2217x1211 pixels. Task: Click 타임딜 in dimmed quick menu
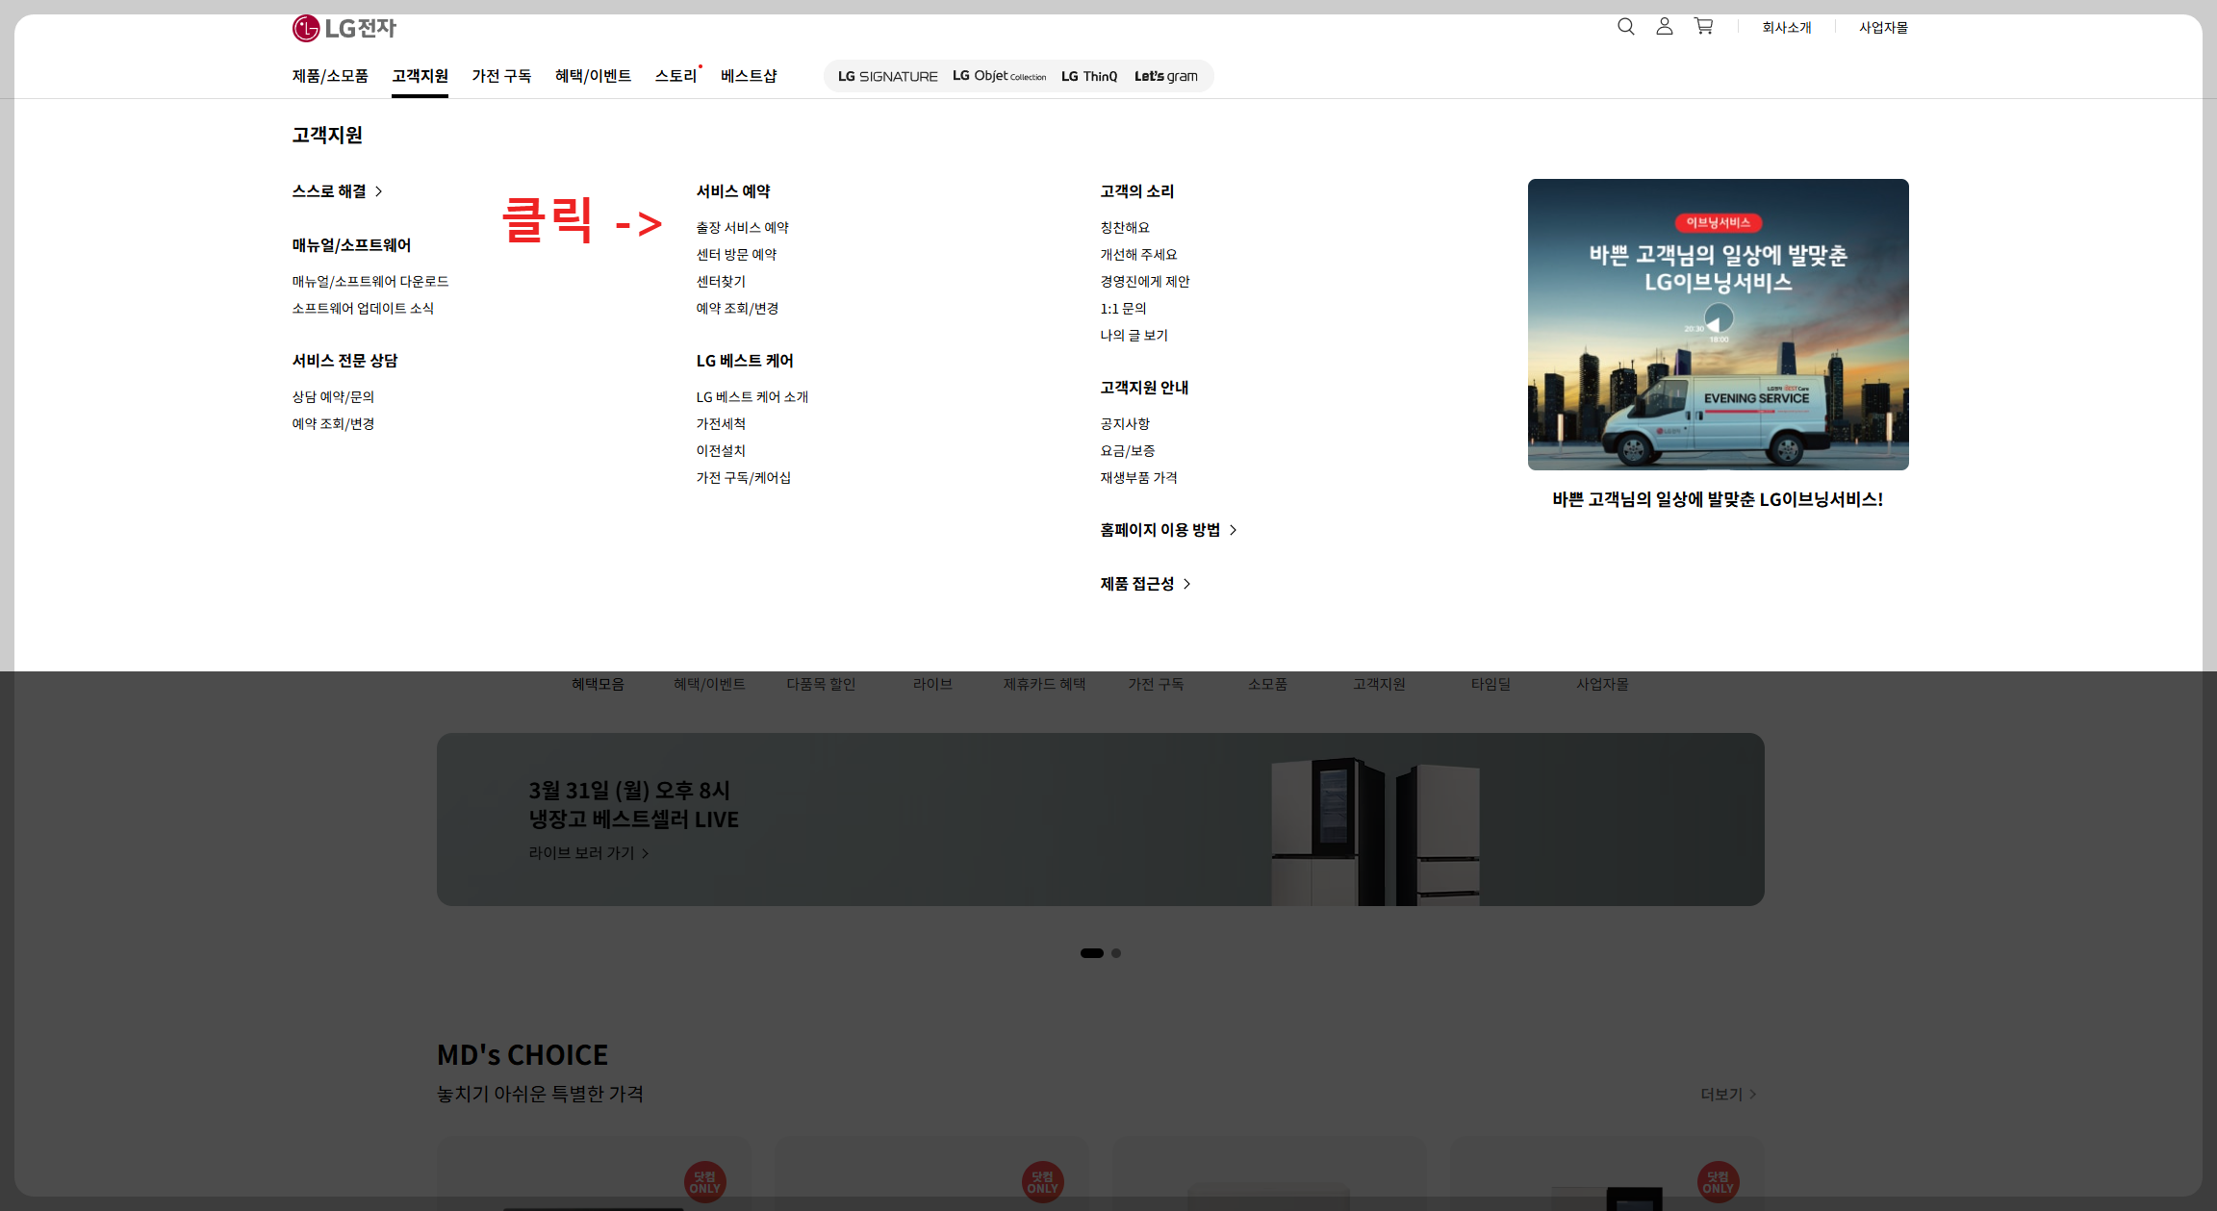(1491, 684)
